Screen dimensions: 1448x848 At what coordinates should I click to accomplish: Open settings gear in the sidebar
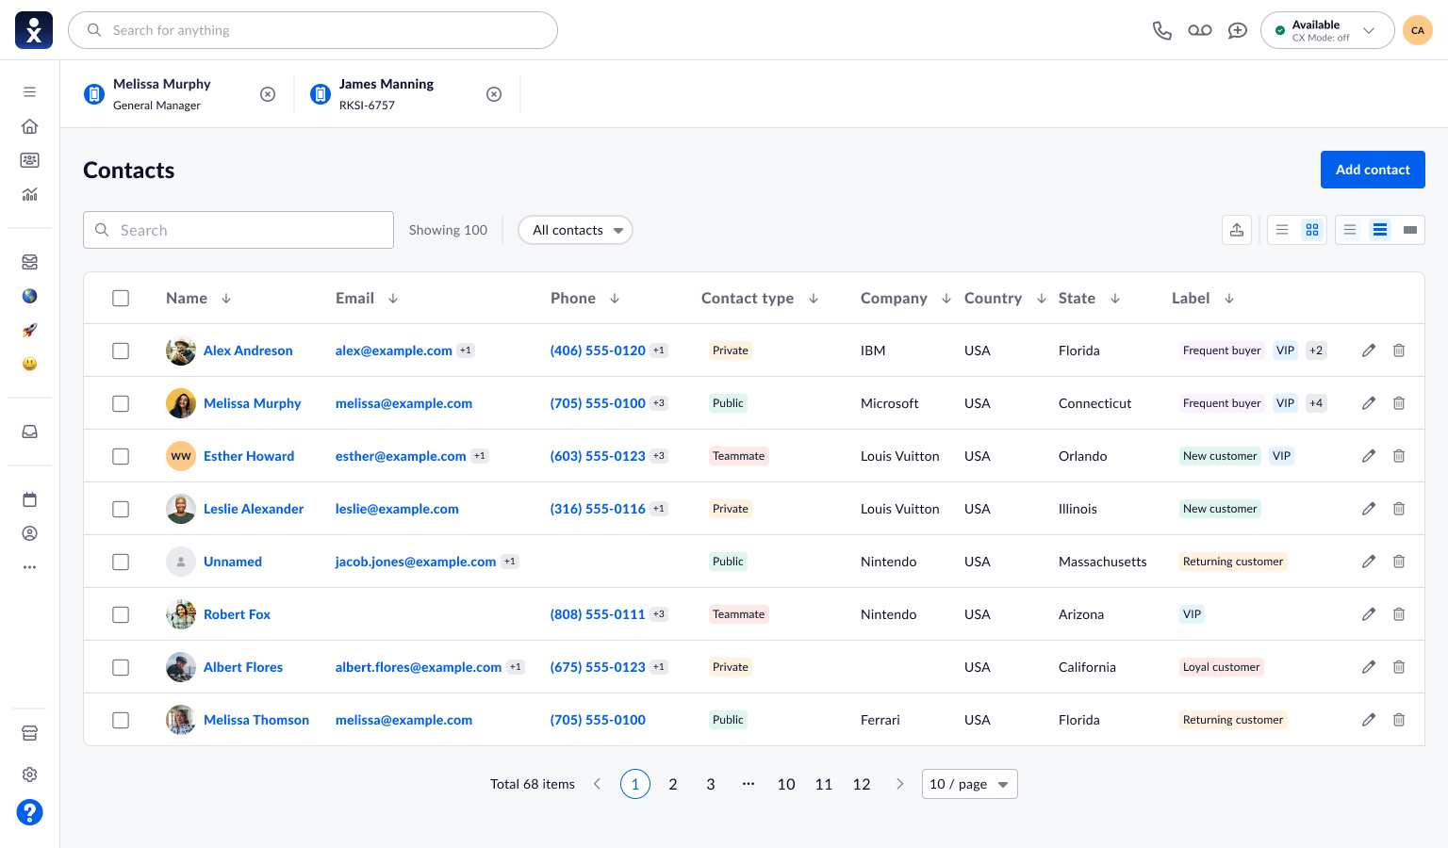tap(30, 775)
